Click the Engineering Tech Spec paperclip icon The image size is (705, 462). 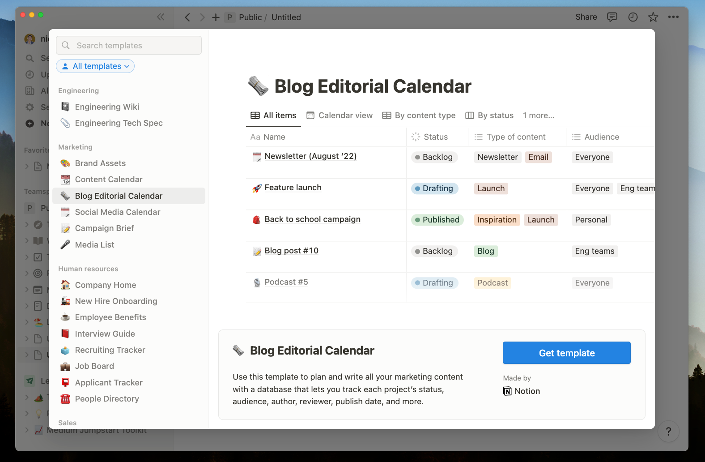tap(65, 123)
